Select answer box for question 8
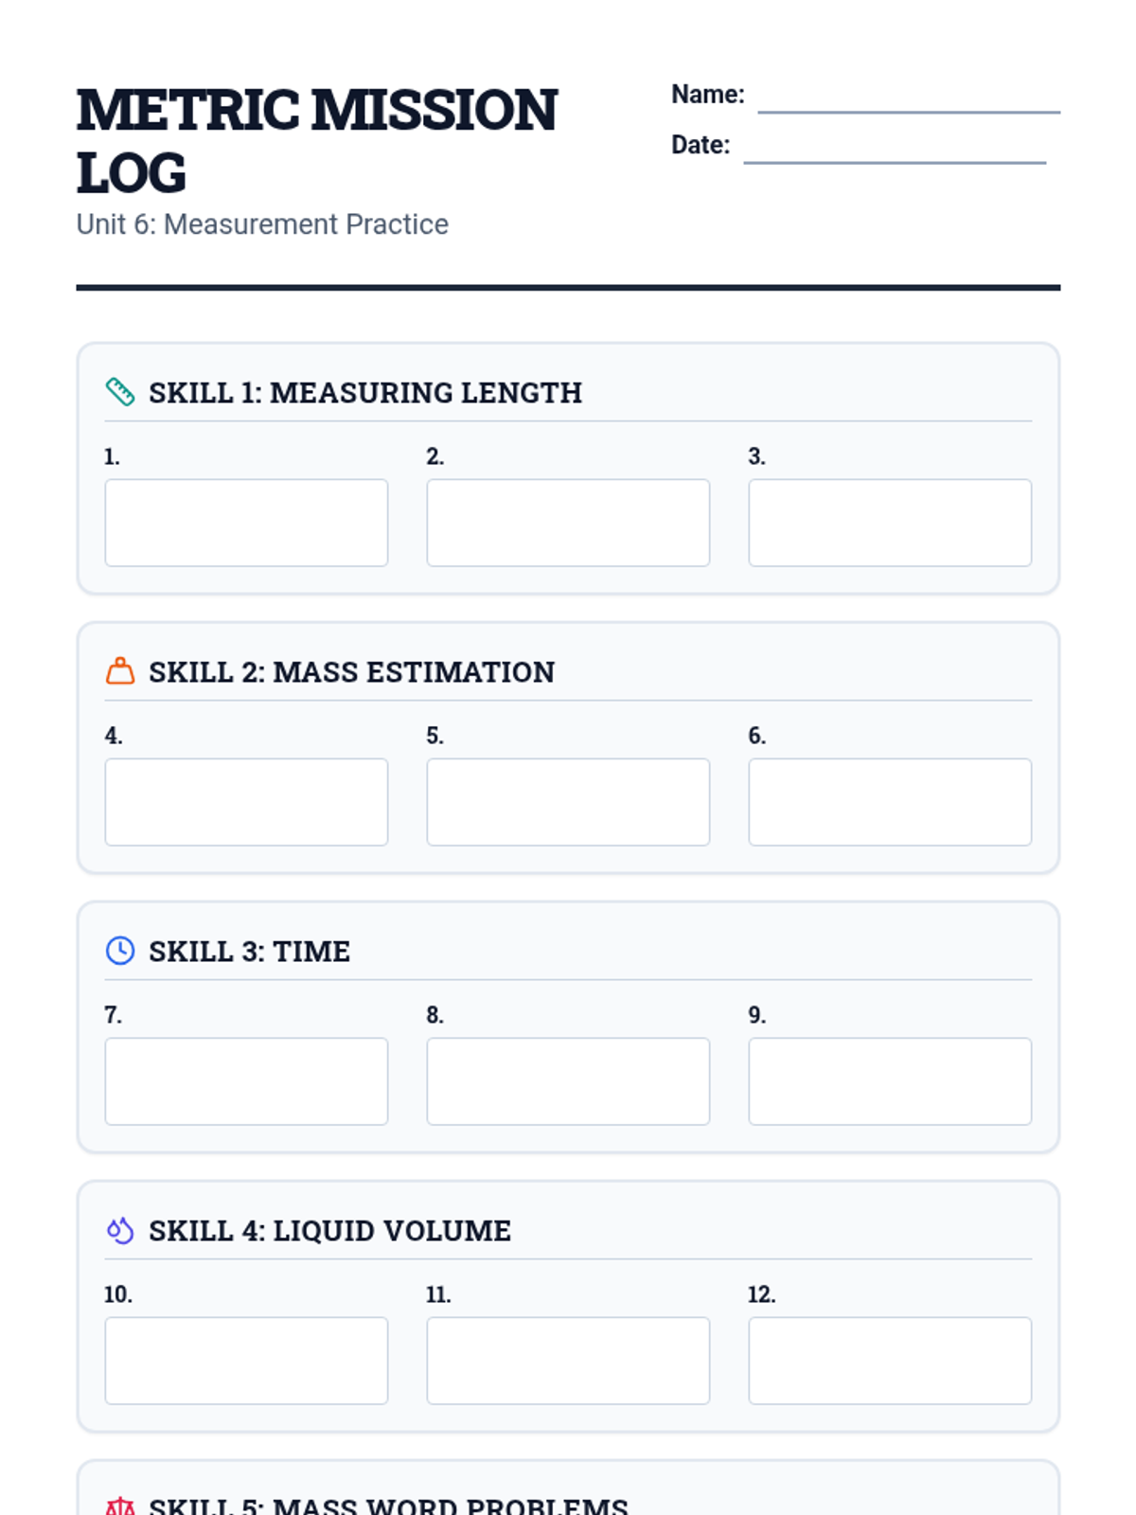 [x=568, y=1081]
